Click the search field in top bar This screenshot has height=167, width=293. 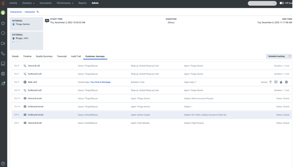[262, 3]
